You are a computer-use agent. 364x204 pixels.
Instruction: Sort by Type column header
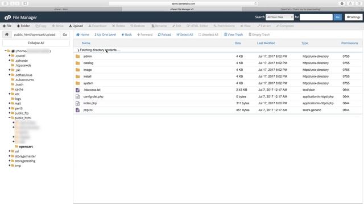pos(305,43)
